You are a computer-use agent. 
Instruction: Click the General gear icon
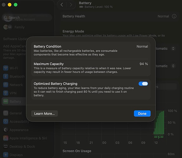click(x=6, y=113)
